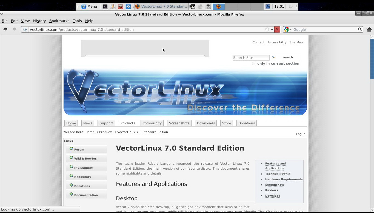
Task: Click the site identity icon in the URL bar
Action: (25, 29)
